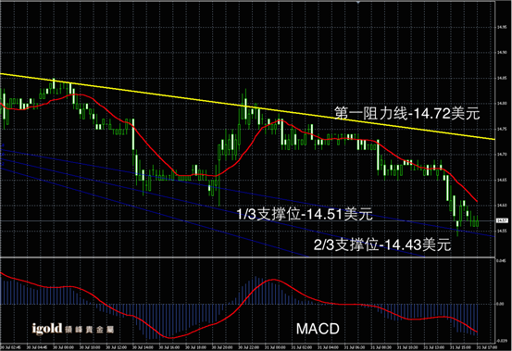
Task: Select the 14.90 price scale label
Action: 502,53
